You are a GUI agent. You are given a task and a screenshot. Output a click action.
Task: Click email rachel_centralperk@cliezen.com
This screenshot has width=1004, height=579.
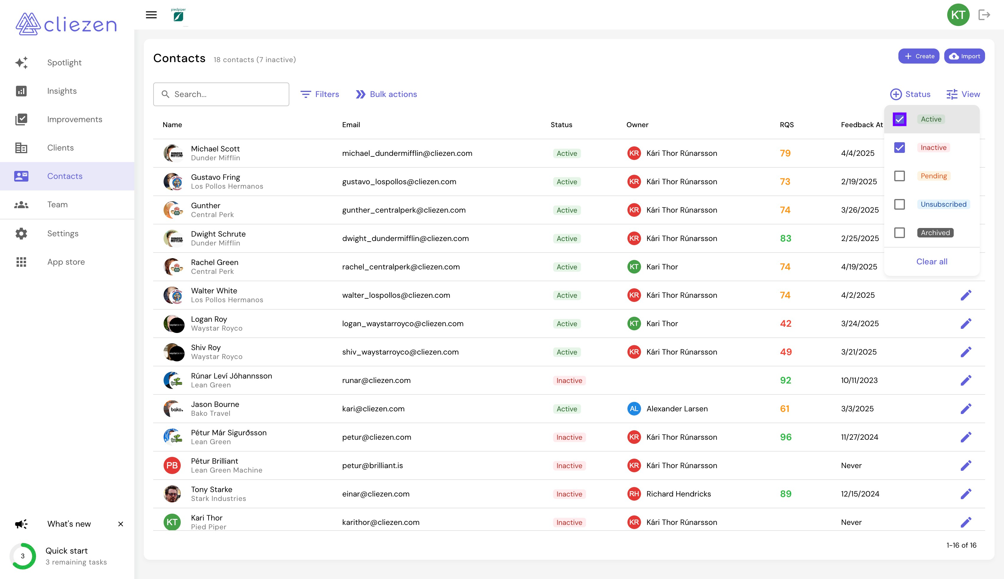(x=401, y=267)
